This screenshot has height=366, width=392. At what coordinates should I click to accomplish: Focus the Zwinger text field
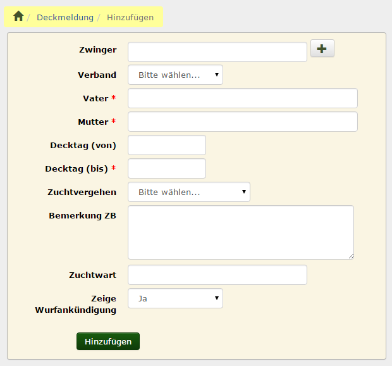(217, 52)
